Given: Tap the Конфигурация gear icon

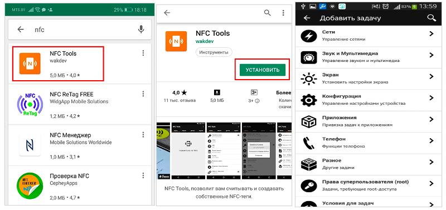Looking at the screenshot, I should coord(309,100).
